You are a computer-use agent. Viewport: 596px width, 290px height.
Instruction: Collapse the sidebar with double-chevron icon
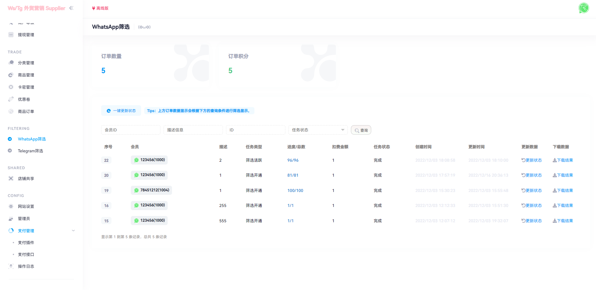(71, 8)
